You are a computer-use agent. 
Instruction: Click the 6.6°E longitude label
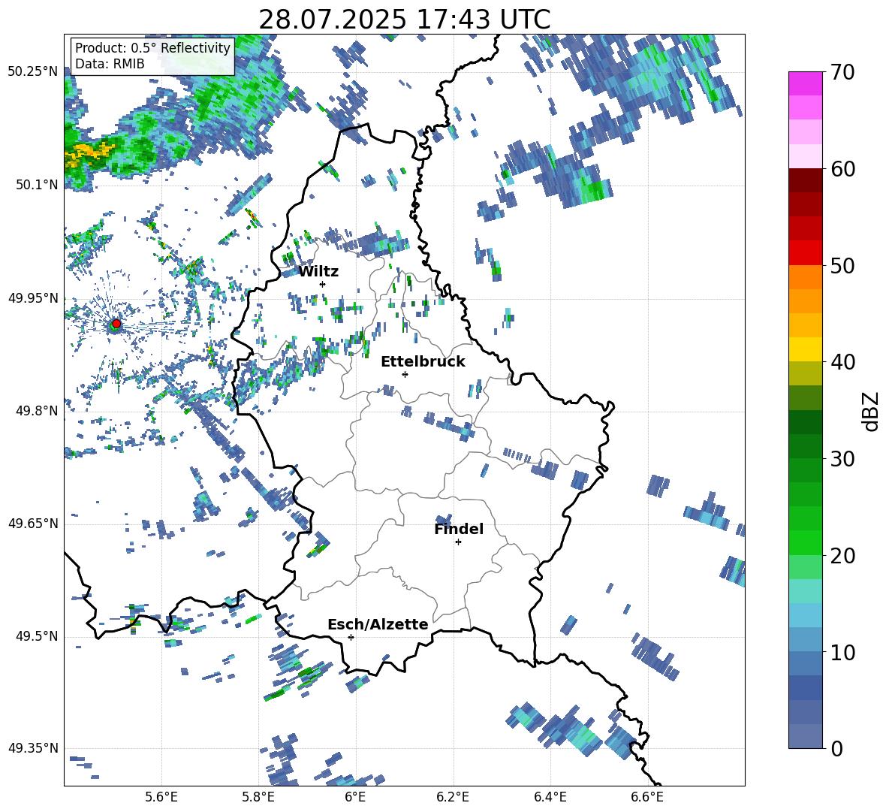647,797
